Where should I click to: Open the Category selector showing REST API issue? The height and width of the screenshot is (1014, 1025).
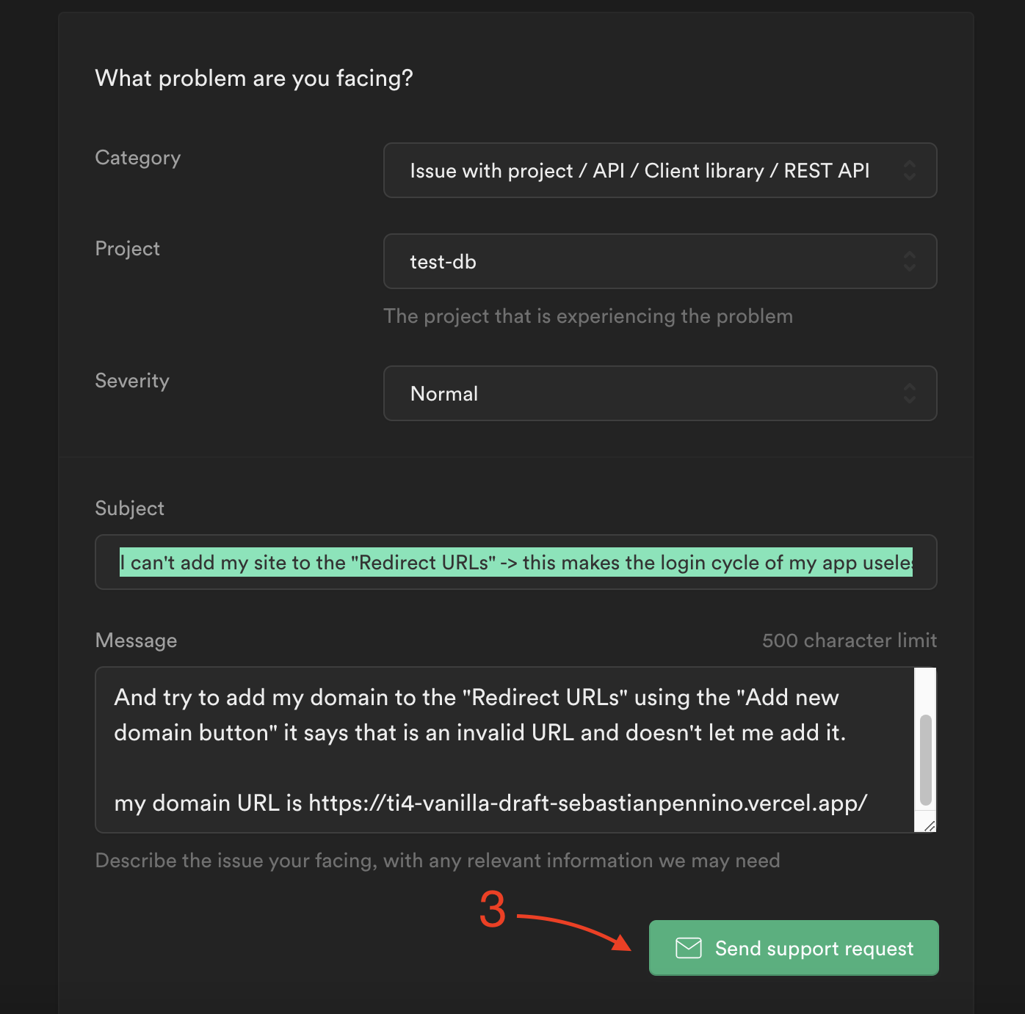coord(659,170)
